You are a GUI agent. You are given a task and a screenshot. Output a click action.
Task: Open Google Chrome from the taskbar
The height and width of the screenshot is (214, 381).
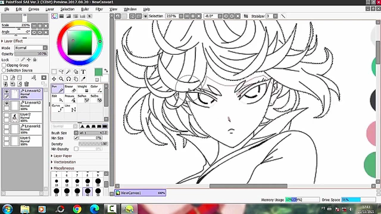[77, 209]
